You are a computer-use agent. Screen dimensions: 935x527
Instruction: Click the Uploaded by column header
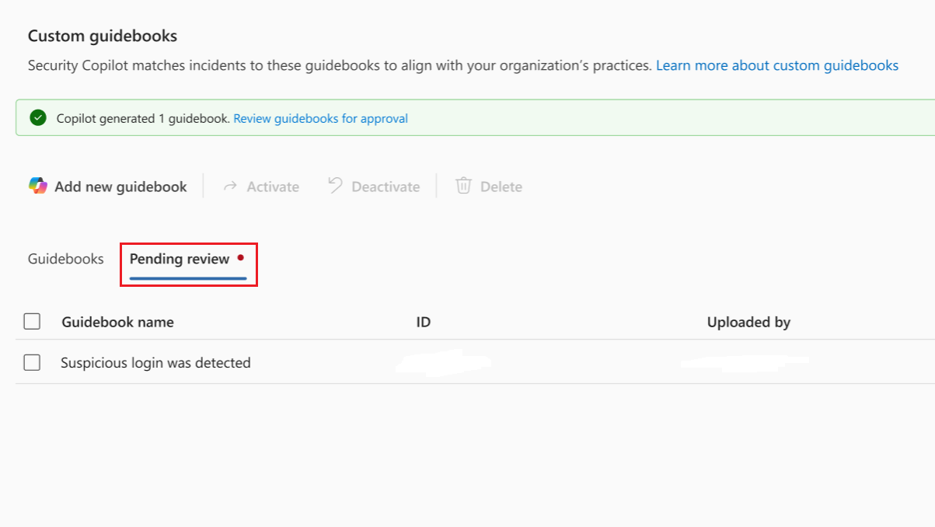pos(748,321)
